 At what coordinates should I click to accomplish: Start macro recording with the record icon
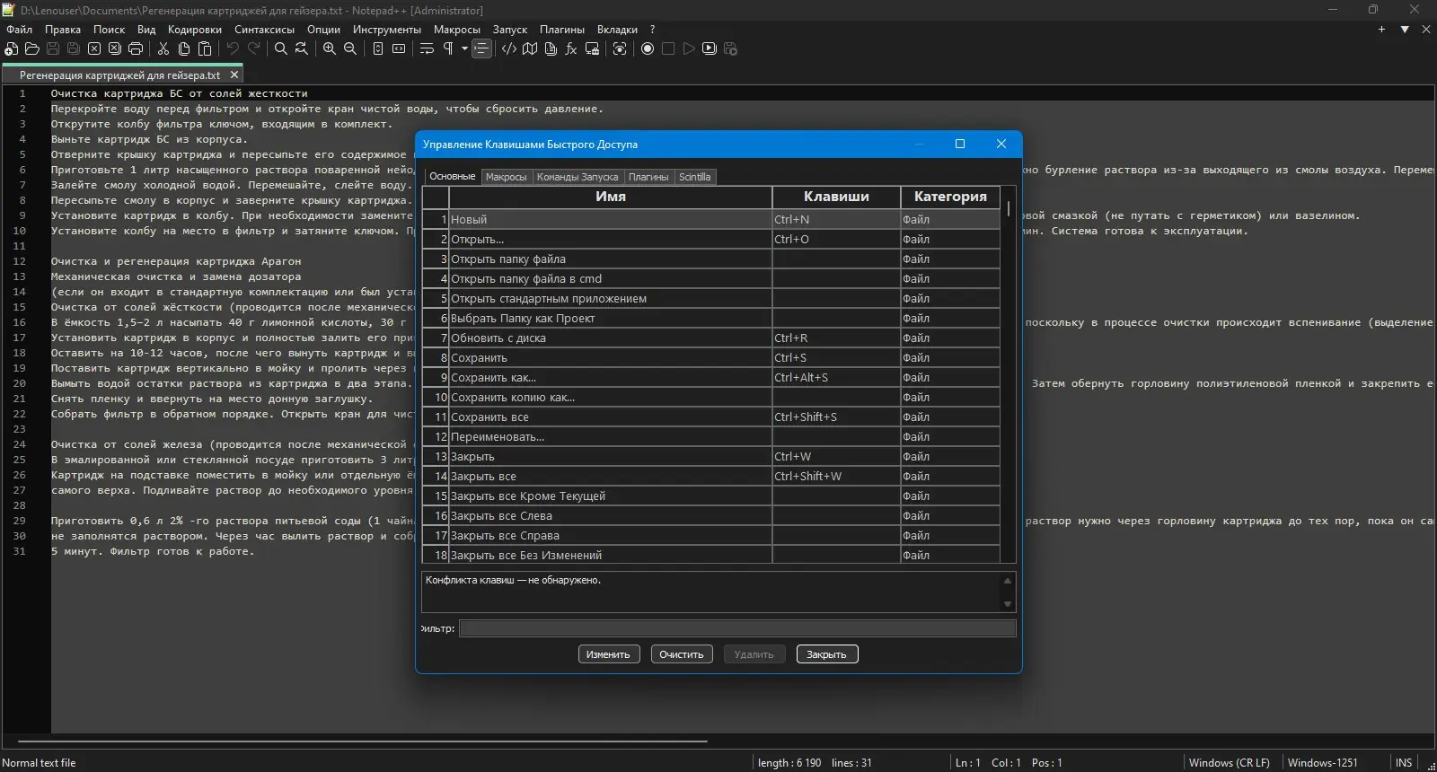tap(648, 48)
